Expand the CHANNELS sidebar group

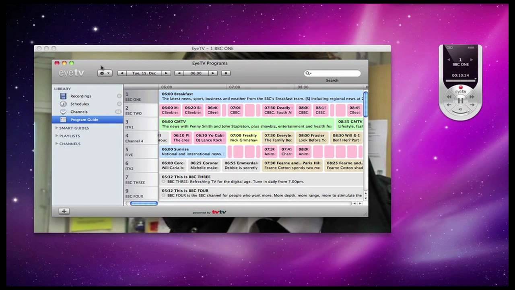pyautogui.click(x=56, y=144)
